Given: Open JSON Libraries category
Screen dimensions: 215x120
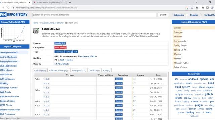Looking at the screenshot, I should pyautogui.click(x=7, y=70).
